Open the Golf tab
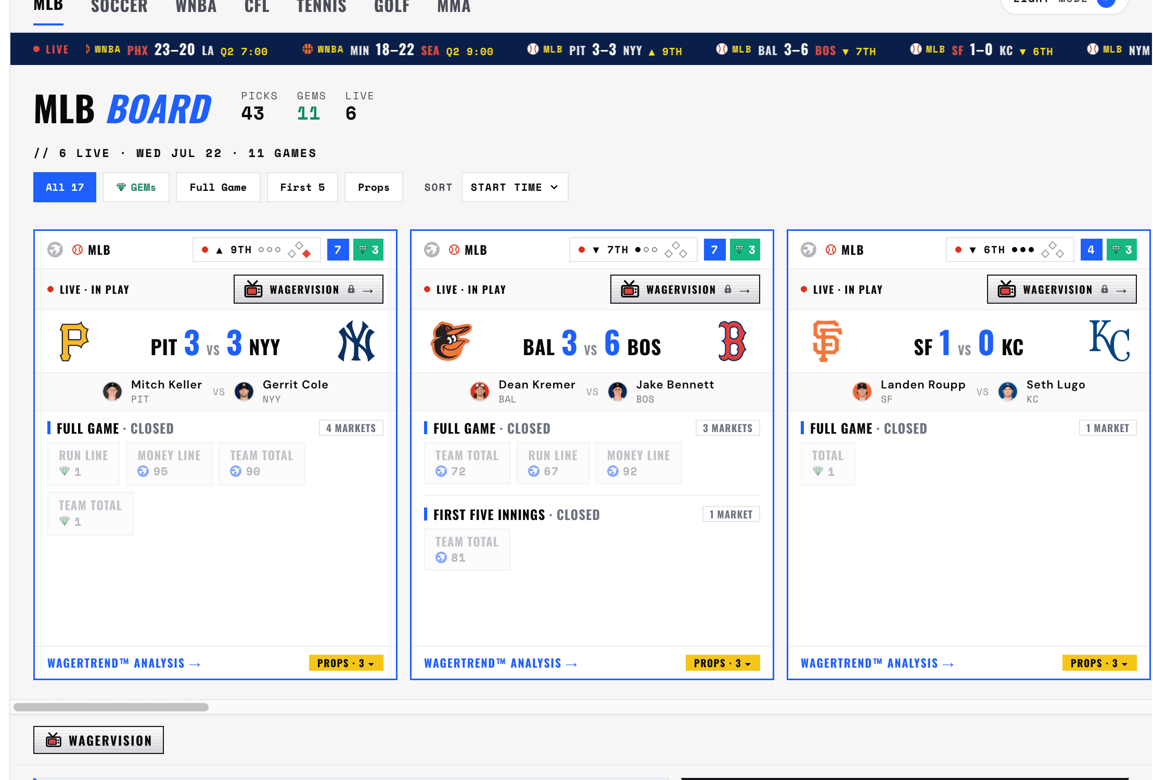Image resolution: width=1153 pixels, height=780 pixels. point(392,7)
